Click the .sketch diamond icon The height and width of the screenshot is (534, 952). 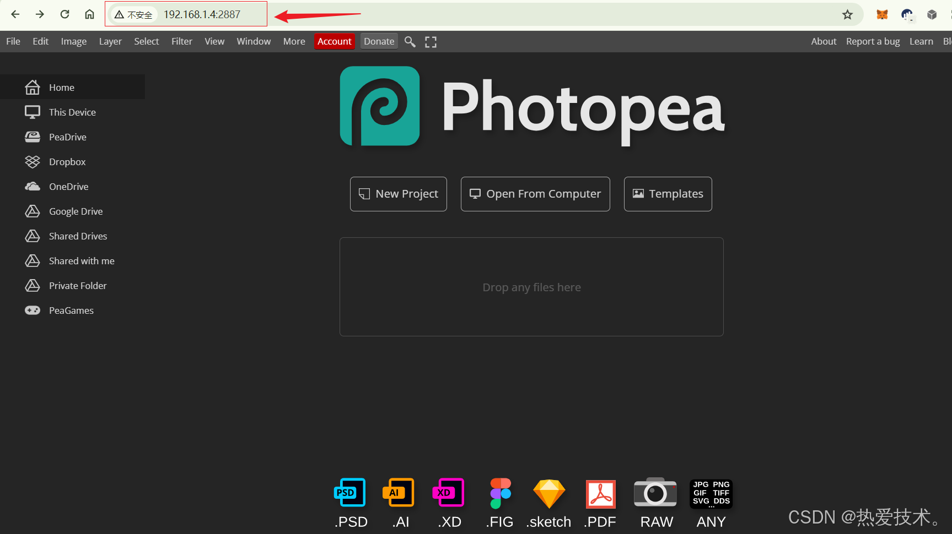549,494
